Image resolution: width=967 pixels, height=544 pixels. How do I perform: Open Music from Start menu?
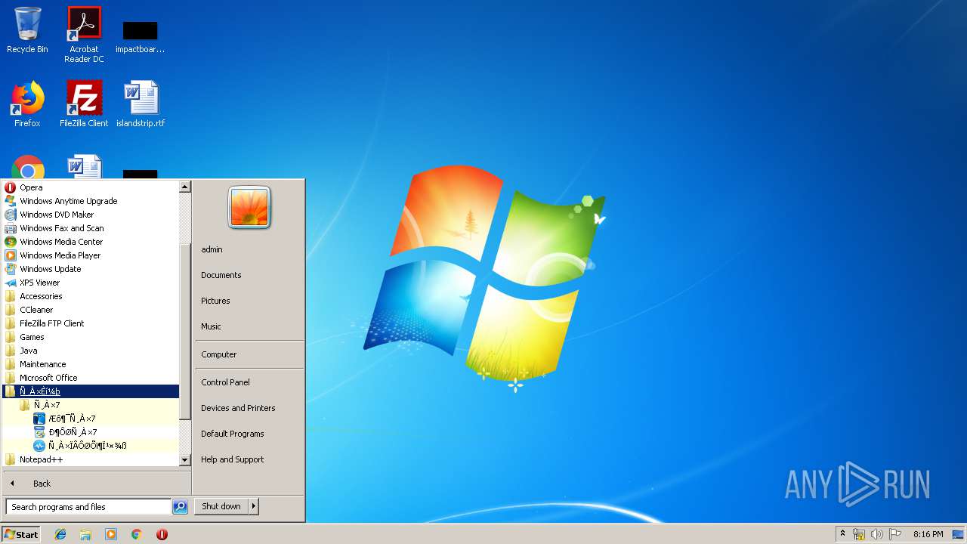click(x=249, y=326)
